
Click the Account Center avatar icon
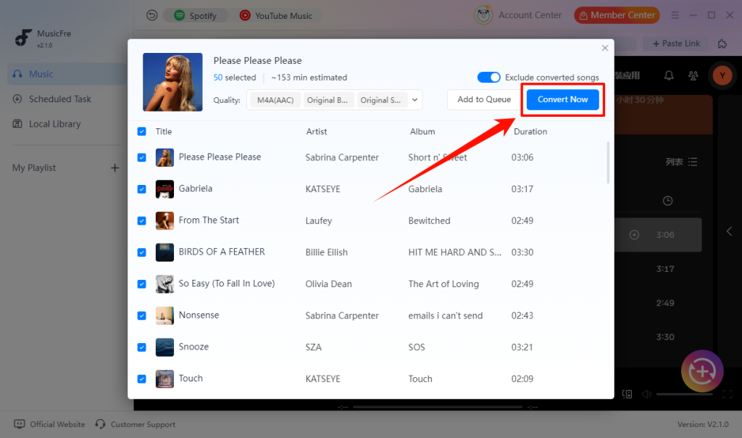483,15
